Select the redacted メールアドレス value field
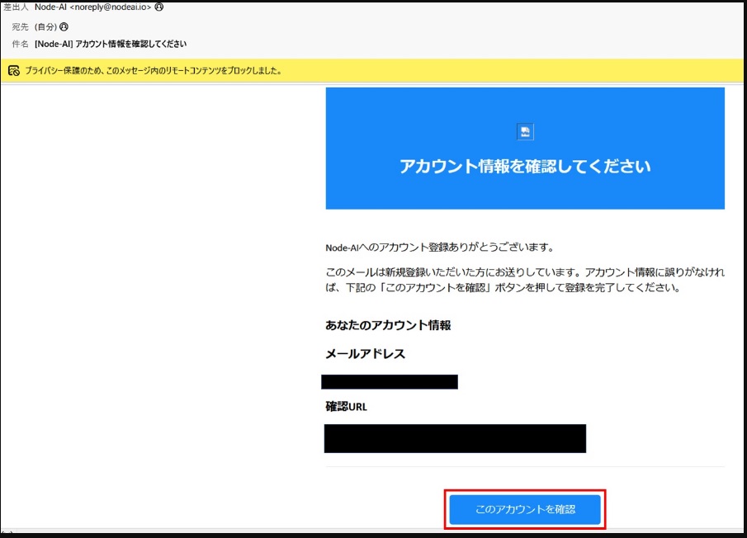The height and width of the screenshot is (538, 747). tap(390, 381)
